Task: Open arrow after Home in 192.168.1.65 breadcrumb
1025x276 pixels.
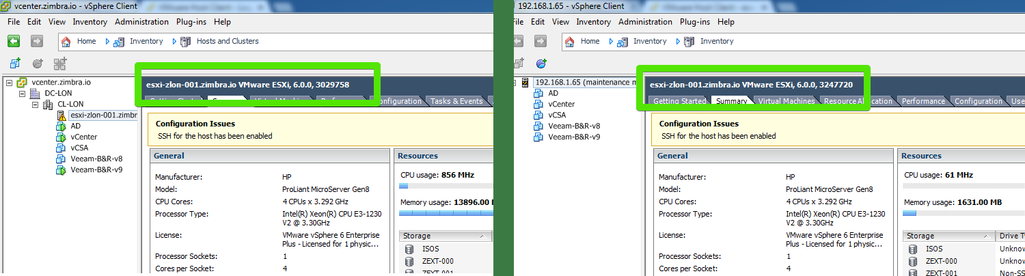Action: [611, 41]
